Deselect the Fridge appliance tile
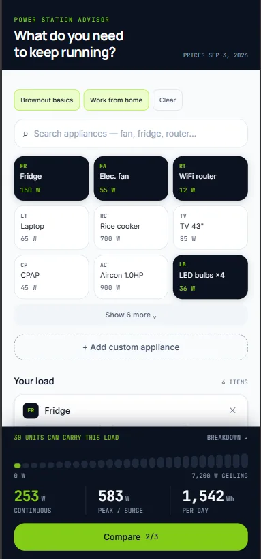The image size is (261, 559). 52,178
